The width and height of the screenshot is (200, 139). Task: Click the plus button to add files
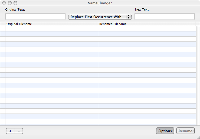10,131
